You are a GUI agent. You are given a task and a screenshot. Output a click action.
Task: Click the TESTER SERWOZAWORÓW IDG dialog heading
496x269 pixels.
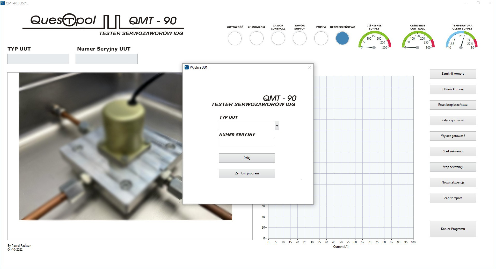click(x=253, y=104)
